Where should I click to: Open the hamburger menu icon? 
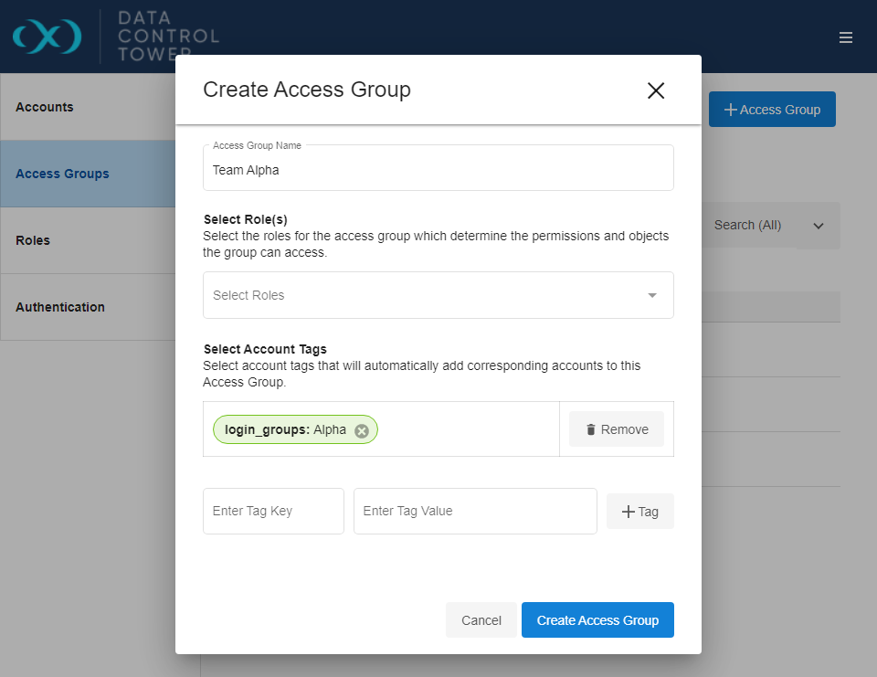pyautogui.click(x=846, y=37)
